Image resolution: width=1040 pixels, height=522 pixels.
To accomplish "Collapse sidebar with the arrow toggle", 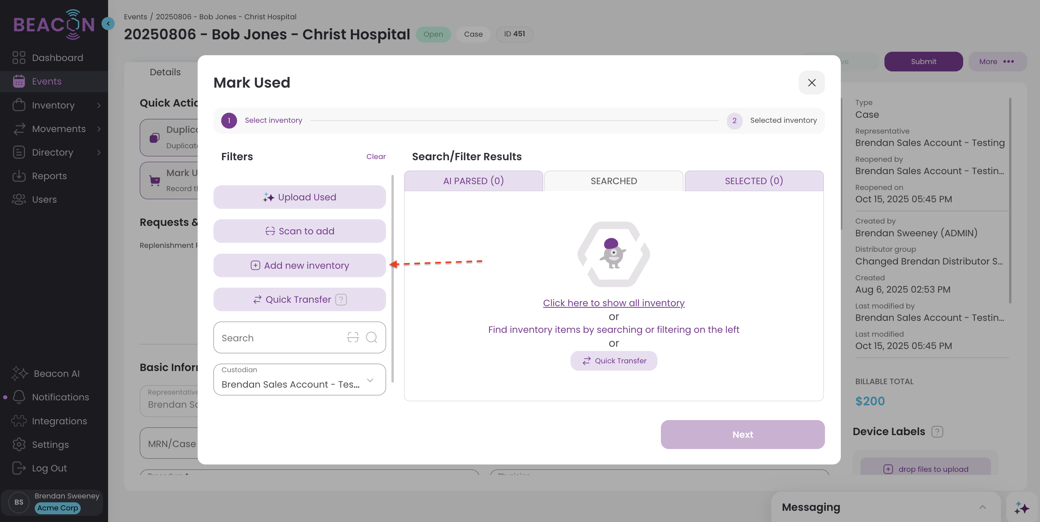I will (x=108, y=24).
